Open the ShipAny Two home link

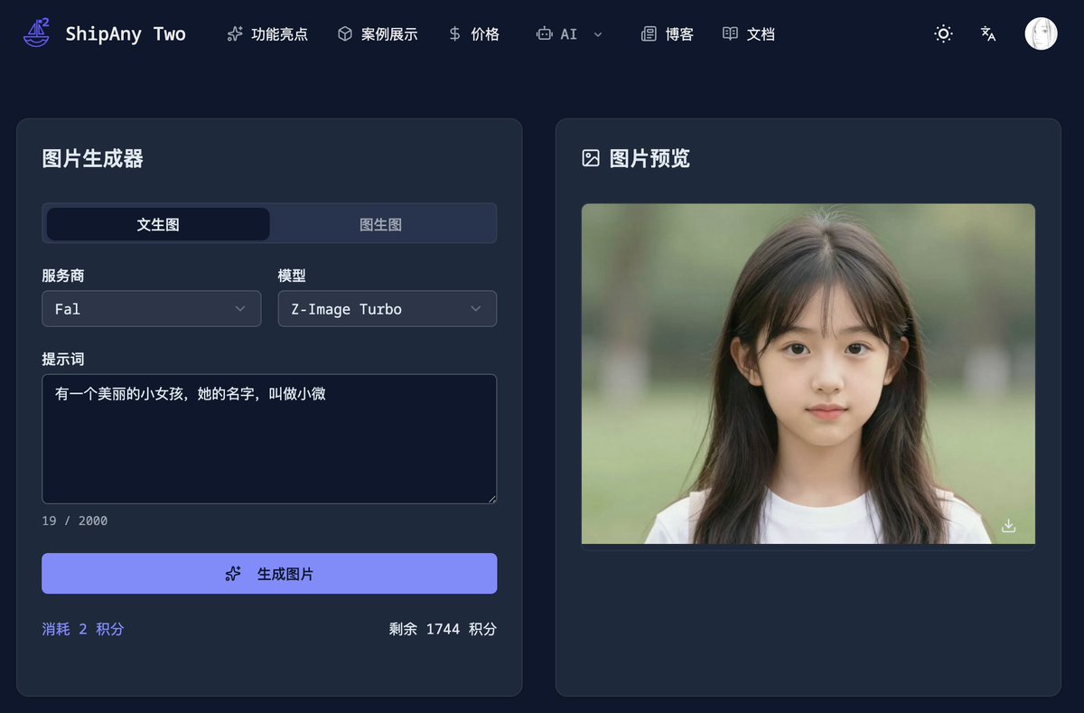point(126,34)
